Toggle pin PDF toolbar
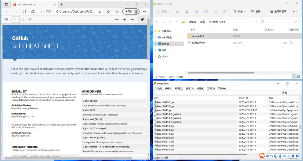Screen dimensions: 303x161 click(x=143, y=19)
